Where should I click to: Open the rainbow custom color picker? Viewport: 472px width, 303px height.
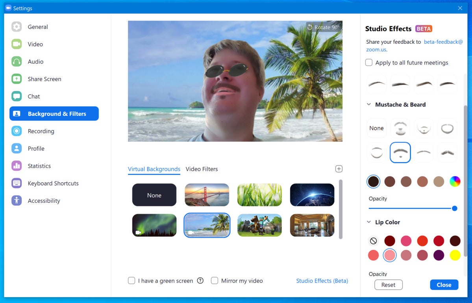coord(455,182)
